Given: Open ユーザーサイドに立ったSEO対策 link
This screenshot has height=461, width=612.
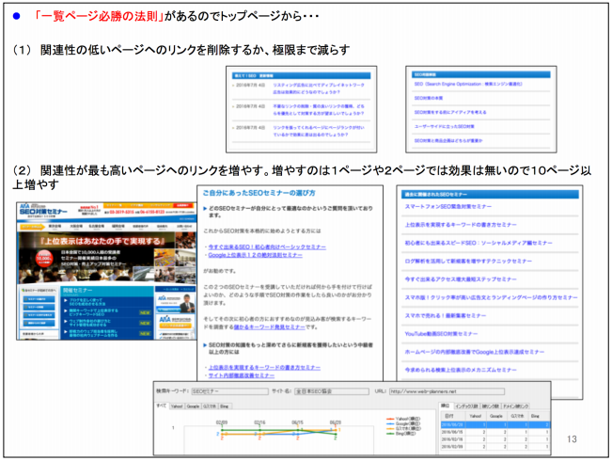Looking at the screenshot, I should click(444, 126).
